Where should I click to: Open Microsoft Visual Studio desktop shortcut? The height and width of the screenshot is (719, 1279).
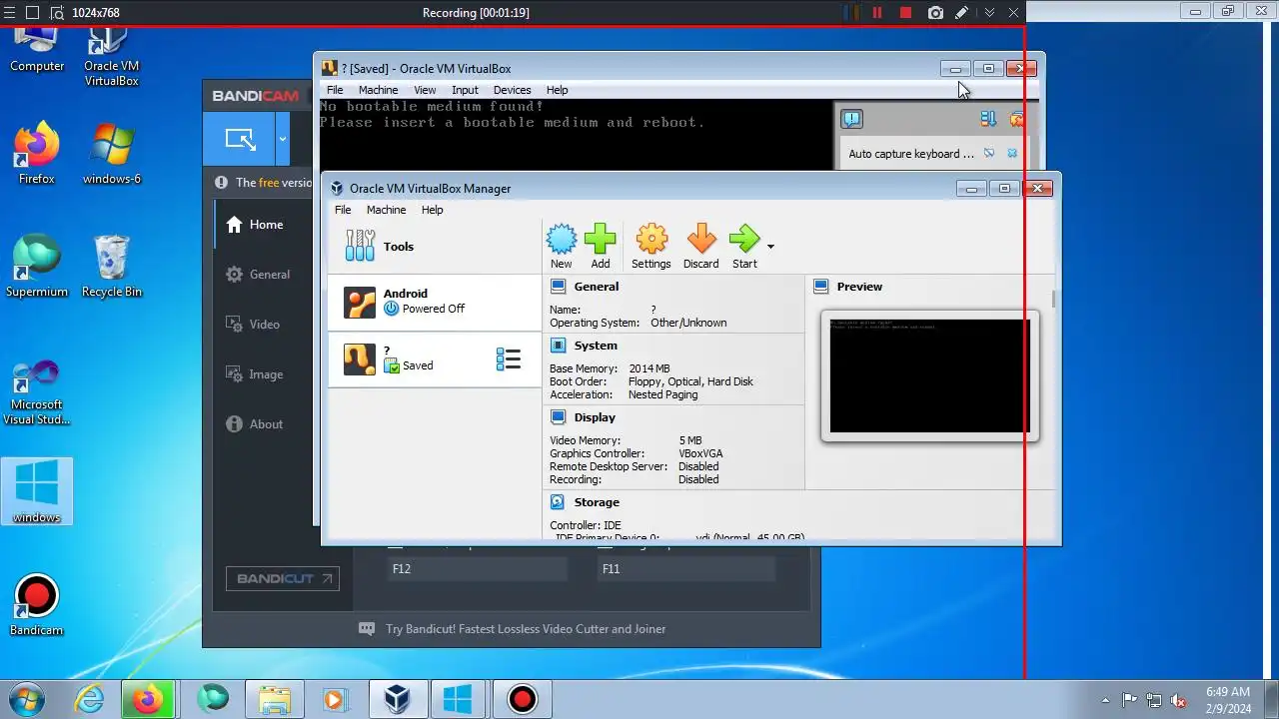coord(37,391)
